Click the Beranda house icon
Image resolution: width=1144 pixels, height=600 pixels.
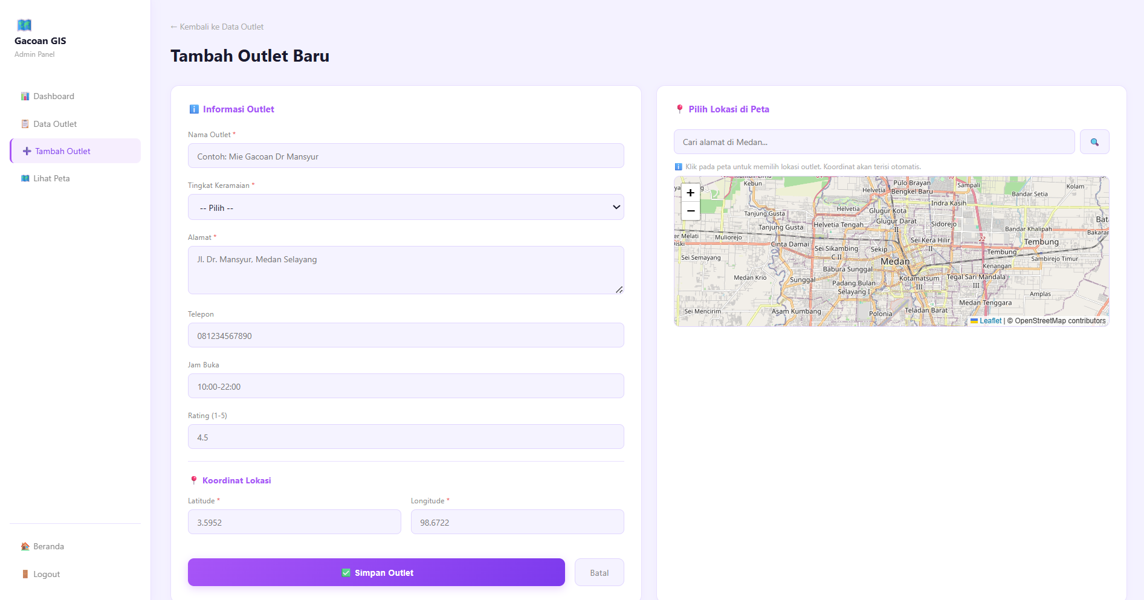click(x=25, y=546)
